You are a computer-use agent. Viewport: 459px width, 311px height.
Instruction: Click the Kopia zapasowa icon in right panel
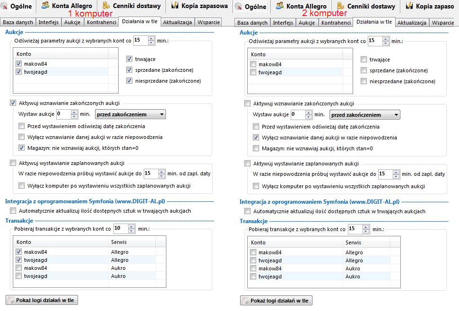(x=409, y=6)
